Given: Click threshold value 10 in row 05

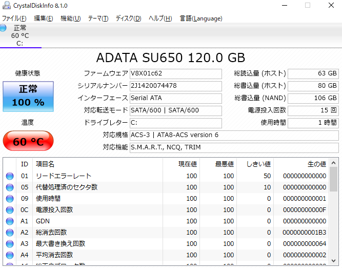Looking at the screenshot, I should pyautogui.click(x=267, y=187).
